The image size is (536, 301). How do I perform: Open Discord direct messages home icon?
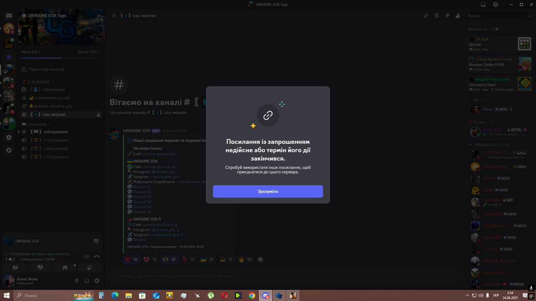9,15
